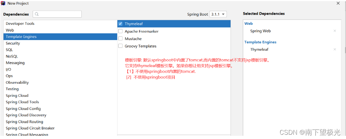Tick the Groovy Templates checkbox
This screenshot has height=139, width=346.
120,46
